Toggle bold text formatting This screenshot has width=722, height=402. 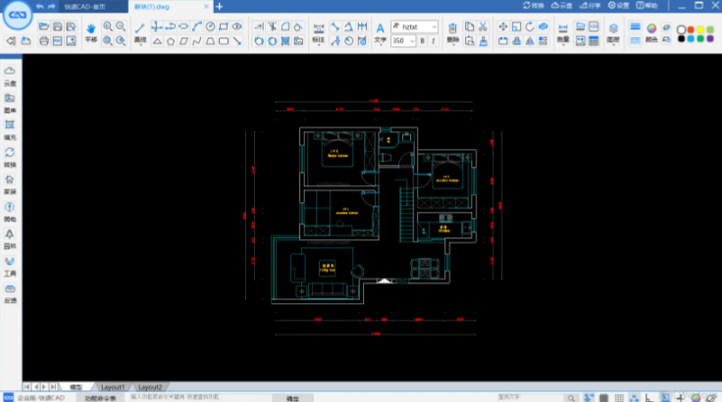pyautogui.click(x=422, y=41)
